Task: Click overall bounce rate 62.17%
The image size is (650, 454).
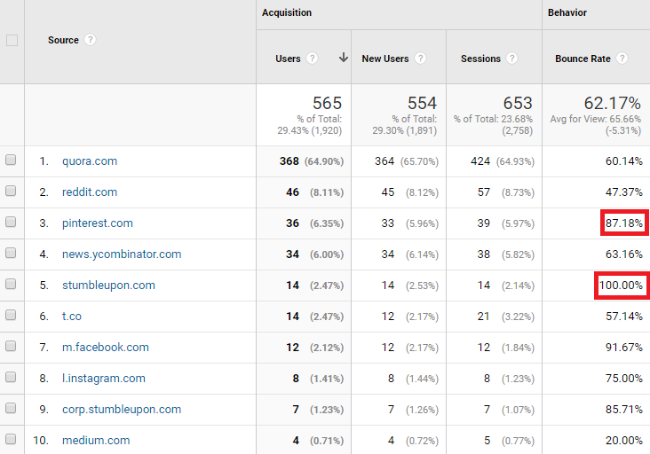Action: coord(613,103)
